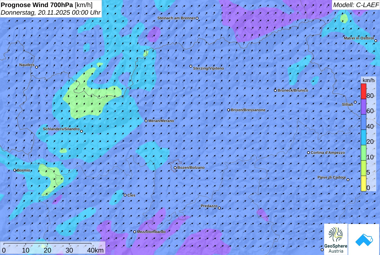Screen dimensions: 380x255
Task: Select the Predazzo location dot
Action: point(219,208)
